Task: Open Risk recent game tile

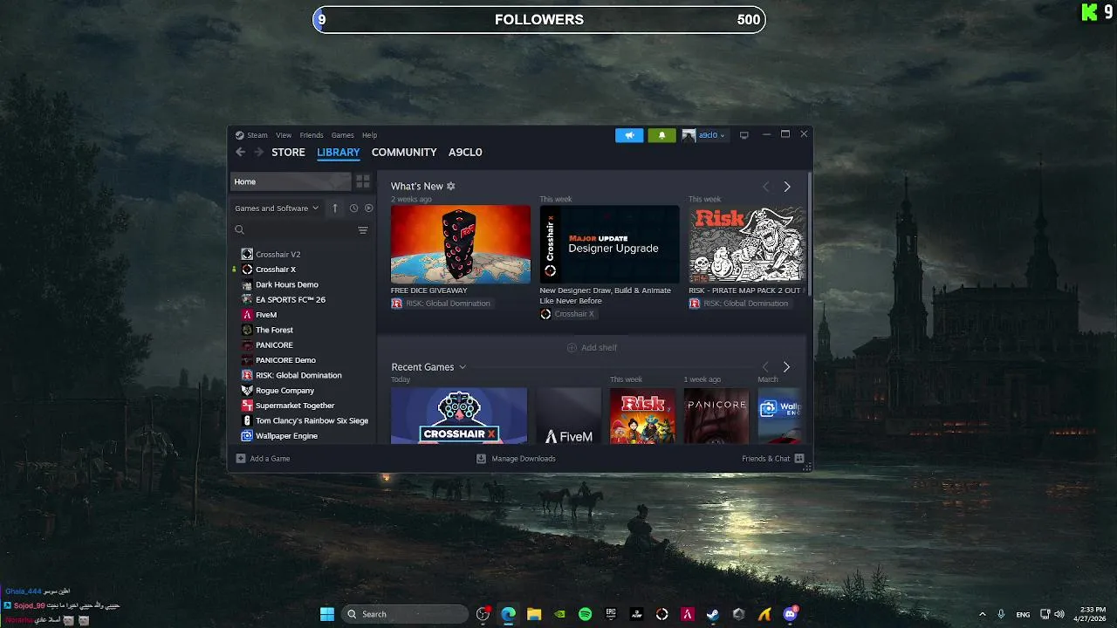Action: click(x=642, y=415)
